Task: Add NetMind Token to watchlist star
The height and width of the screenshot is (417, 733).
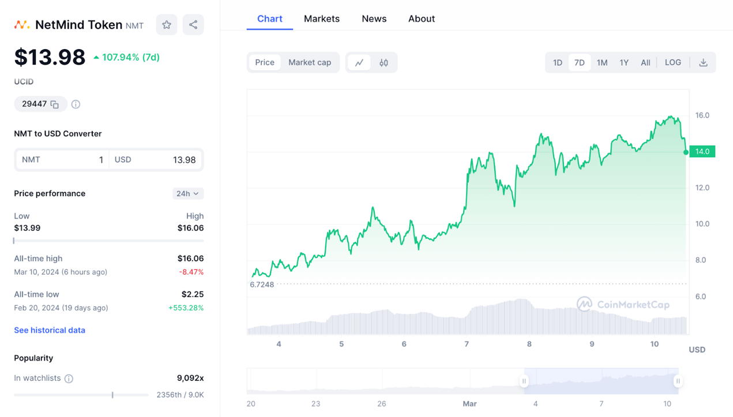Action: [167, 25]
